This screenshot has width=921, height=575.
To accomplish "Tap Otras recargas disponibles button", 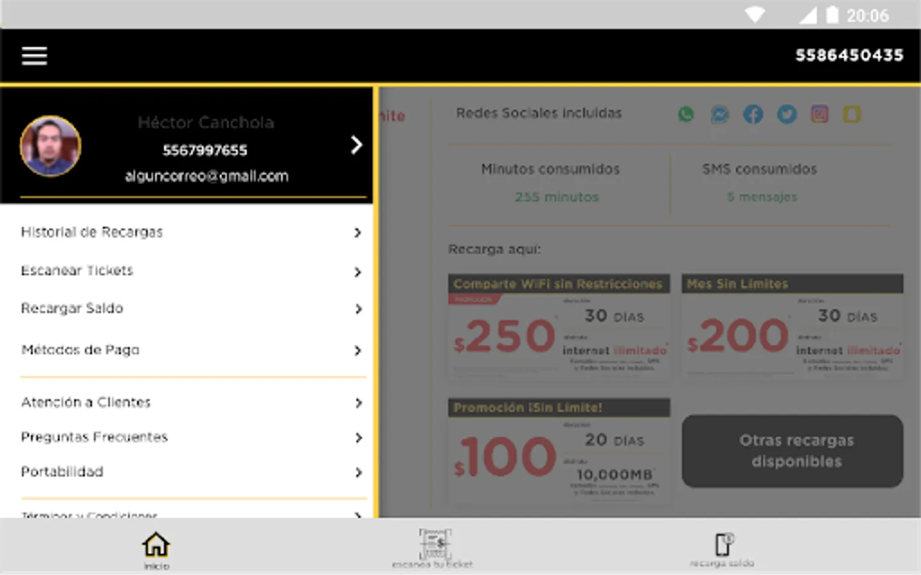I will click(x=792, y=451).
